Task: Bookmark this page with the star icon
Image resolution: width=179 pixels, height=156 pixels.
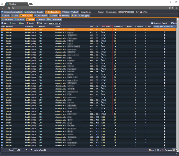Action: 173,8
